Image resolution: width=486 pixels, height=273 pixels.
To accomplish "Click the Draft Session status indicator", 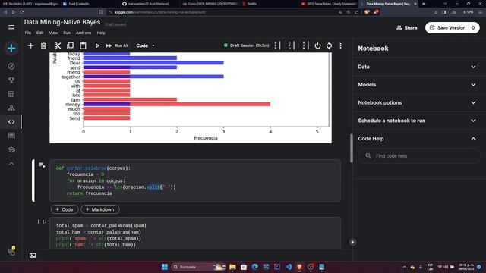I will pos(246,45).
